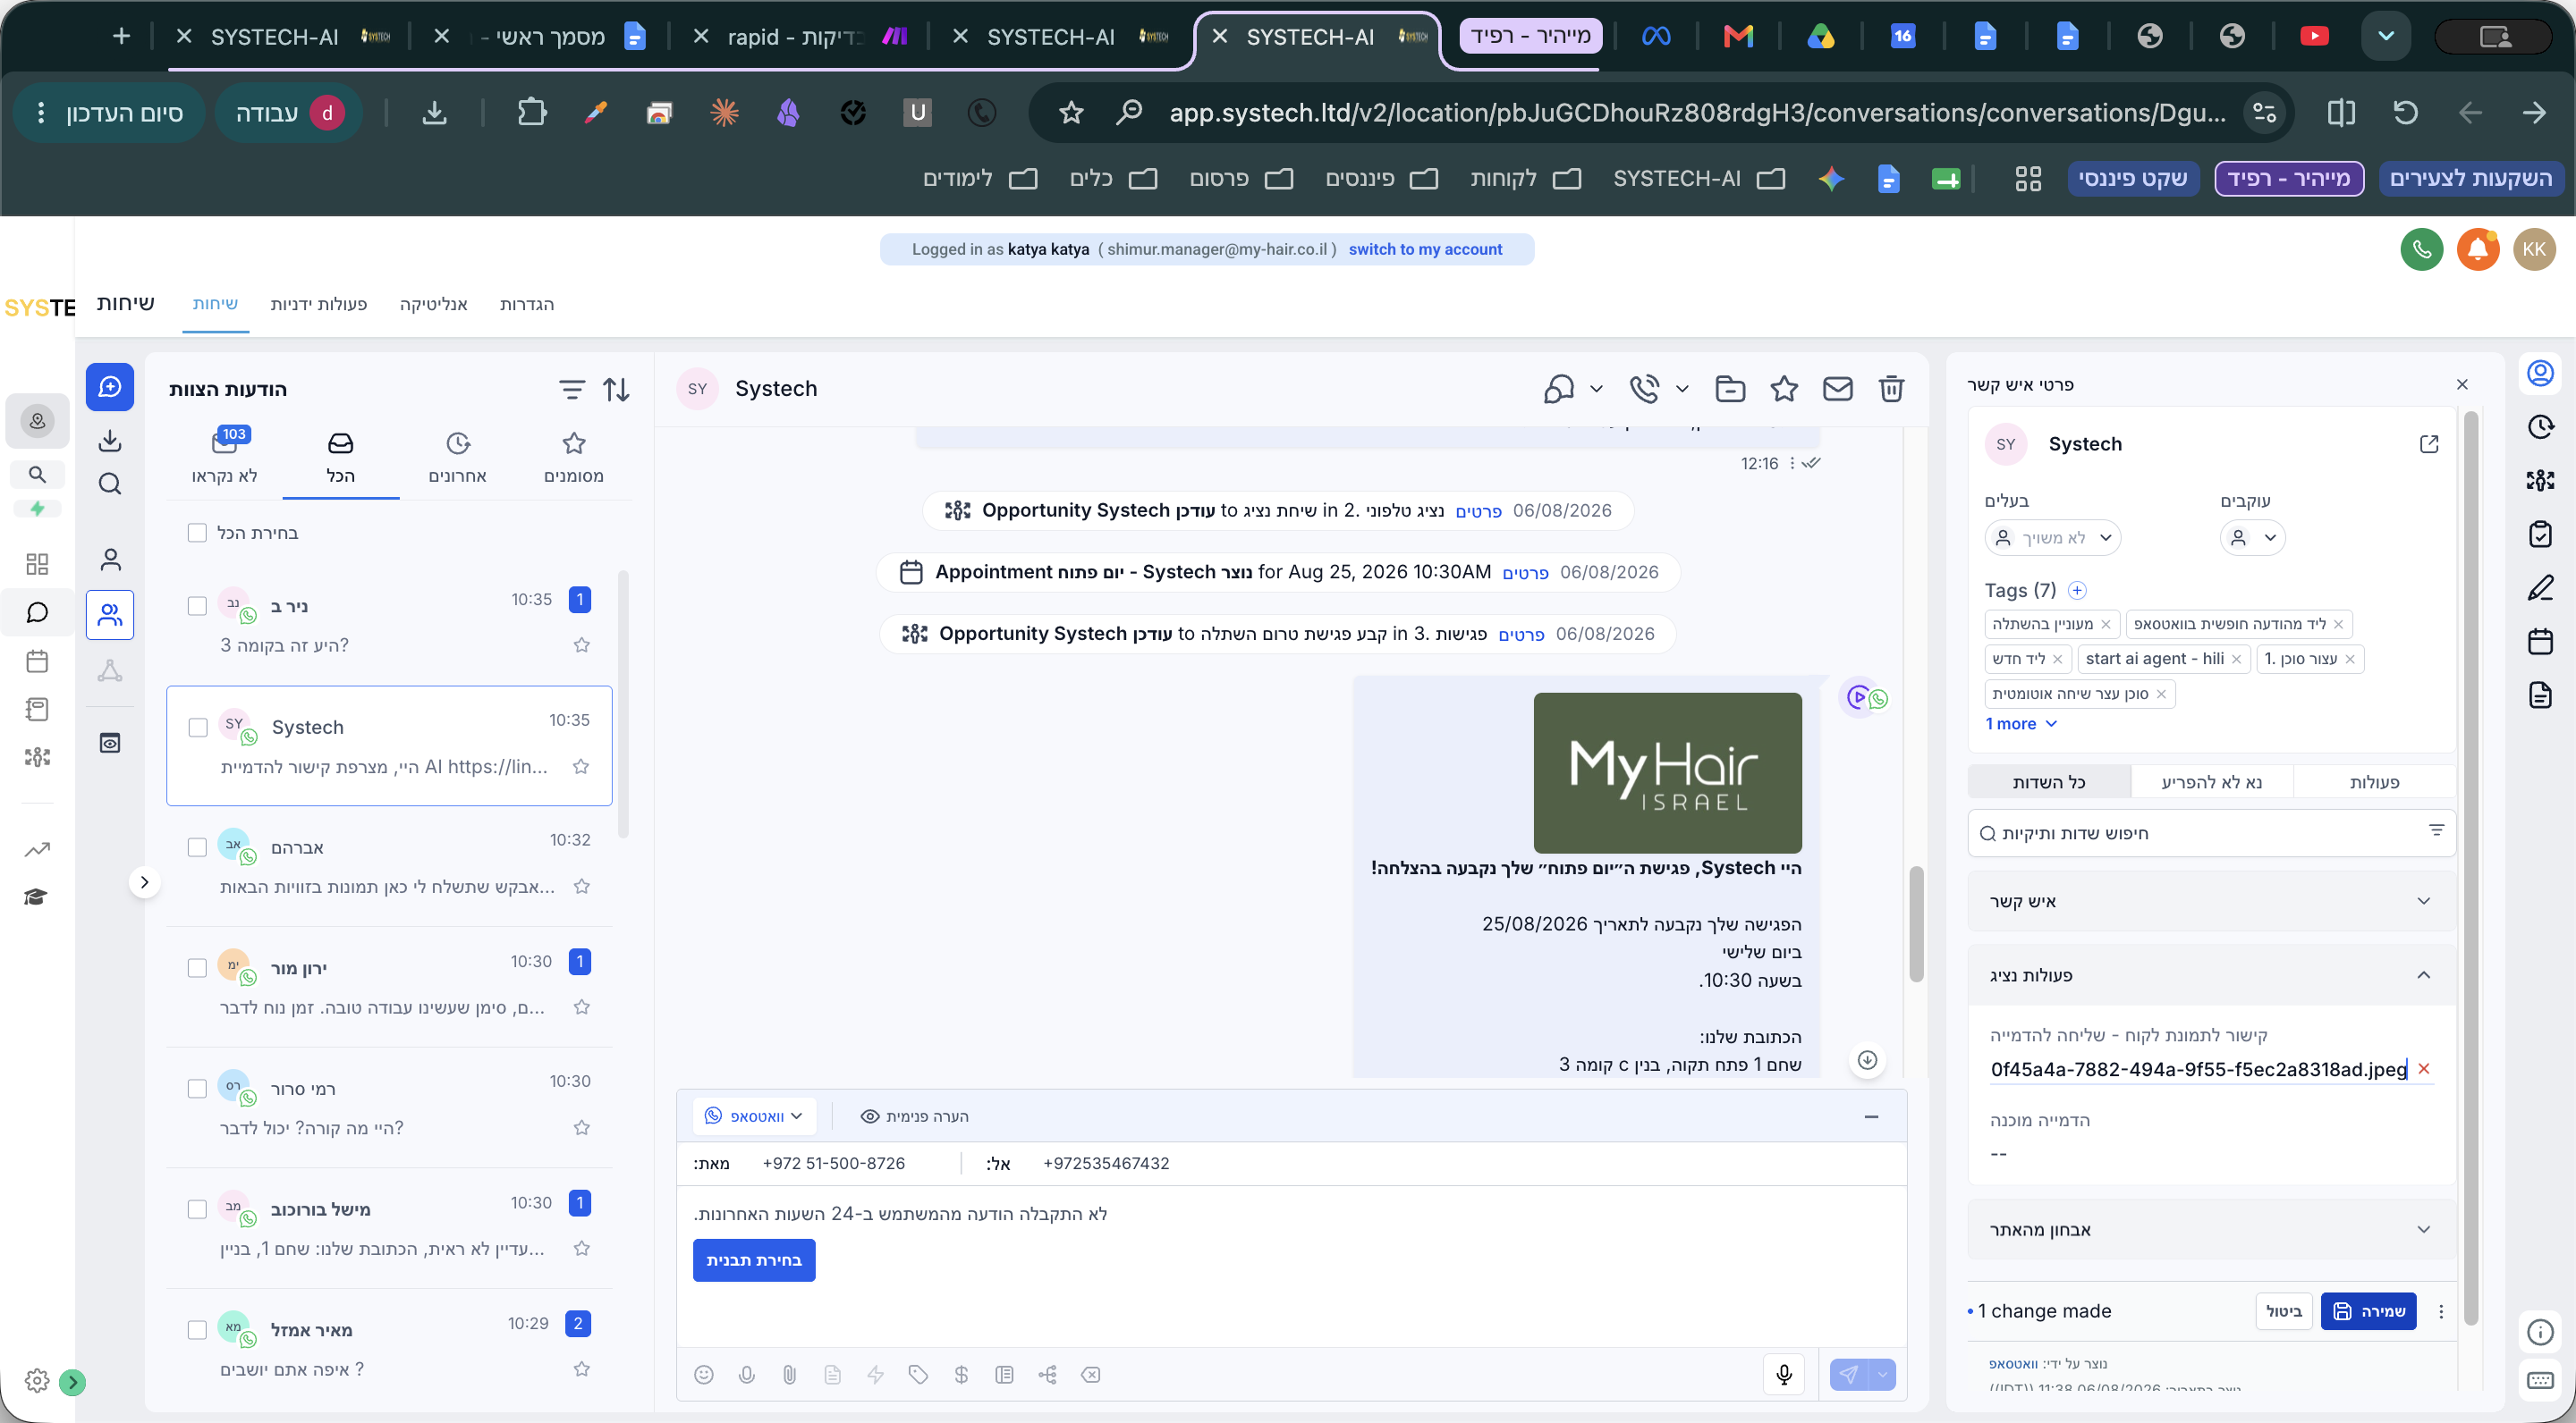Open the WhatsApp channel dropdown in composer

[x=754, y=1116]
